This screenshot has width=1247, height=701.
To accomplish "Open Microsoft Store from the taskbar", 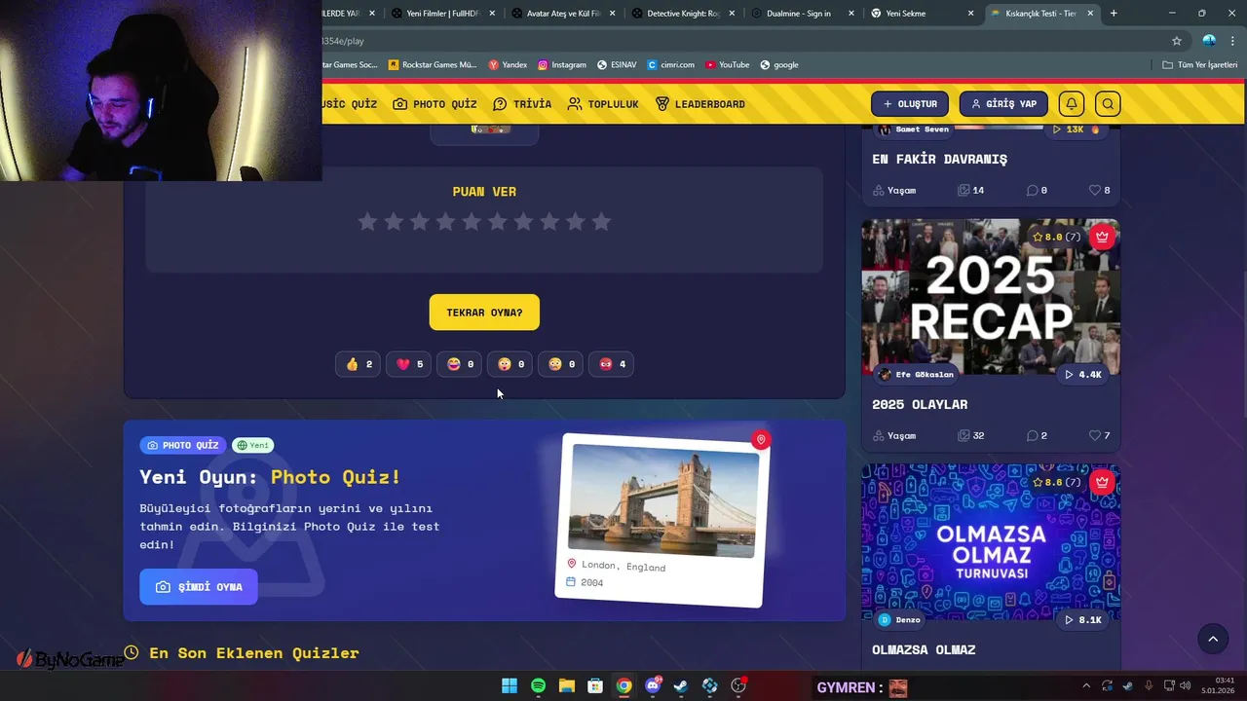I will click(x=595, y=686).
